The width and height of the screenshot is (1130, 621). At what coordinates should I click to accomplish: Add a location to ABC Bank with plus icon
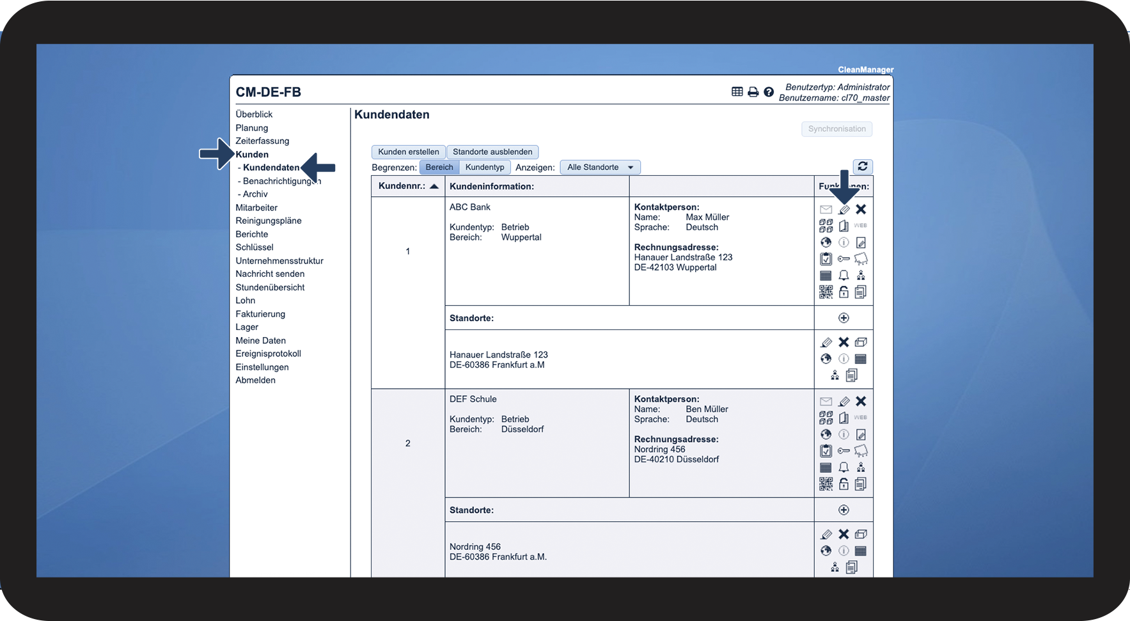click(844, 318)
